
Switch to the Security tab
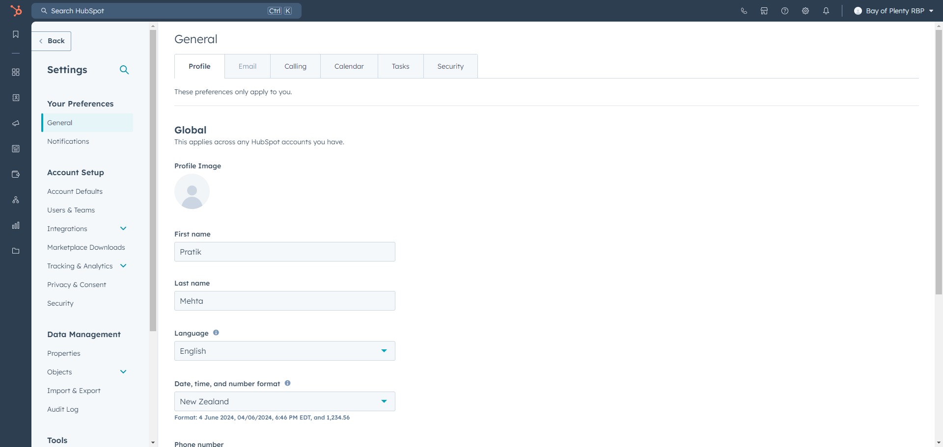(x=450, y=66)
